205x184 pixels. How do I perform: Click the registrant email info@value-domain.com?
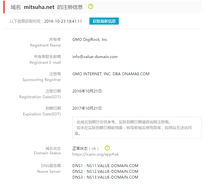95,57
